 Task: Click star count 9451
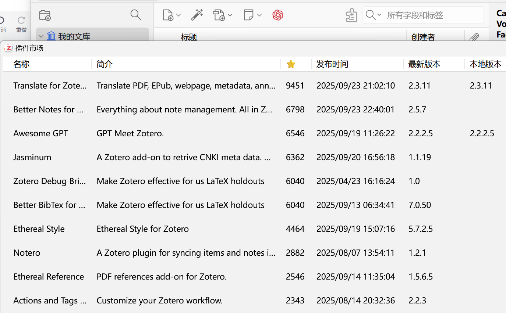point(295,85)
